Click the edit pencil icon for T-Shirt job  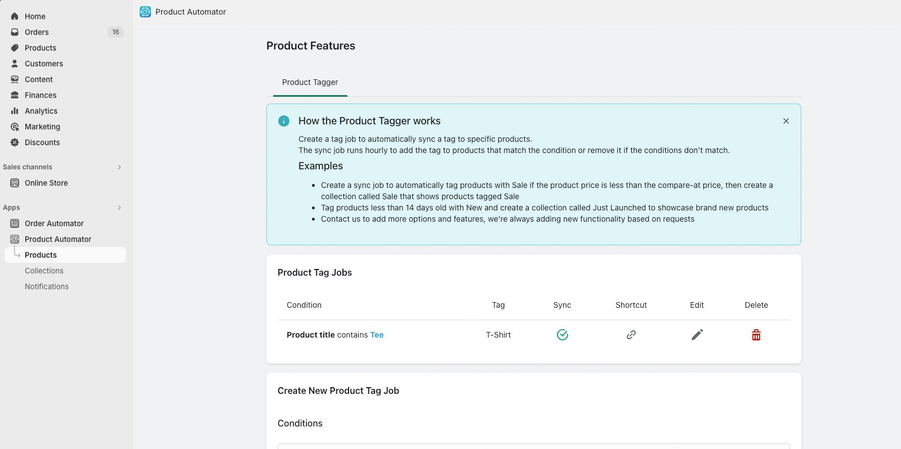697,335
